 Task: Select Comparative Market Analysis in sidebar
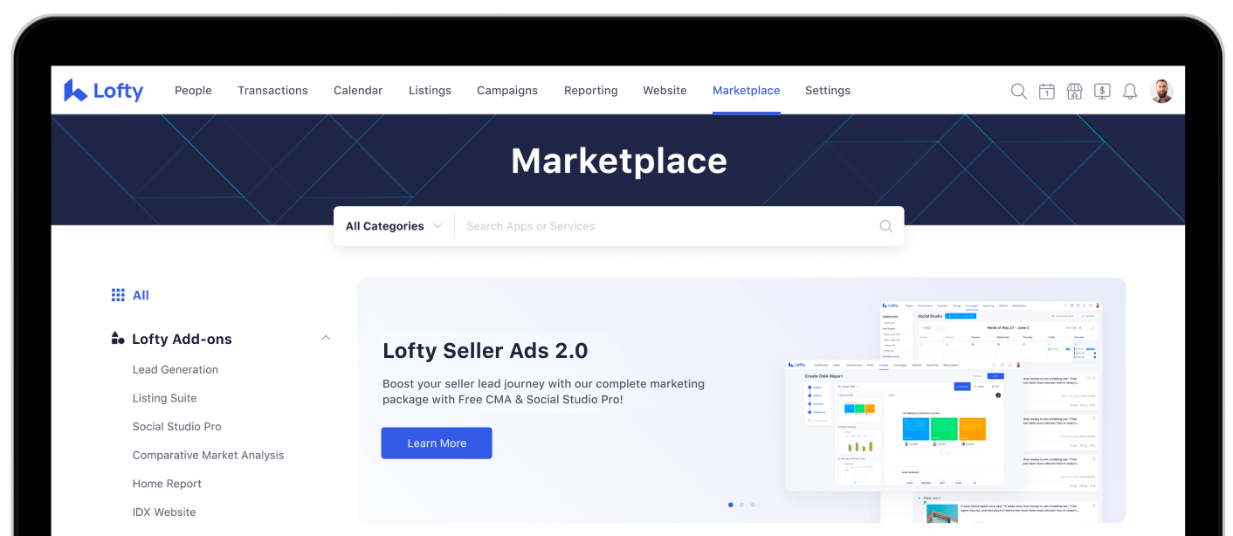[208, 455]
